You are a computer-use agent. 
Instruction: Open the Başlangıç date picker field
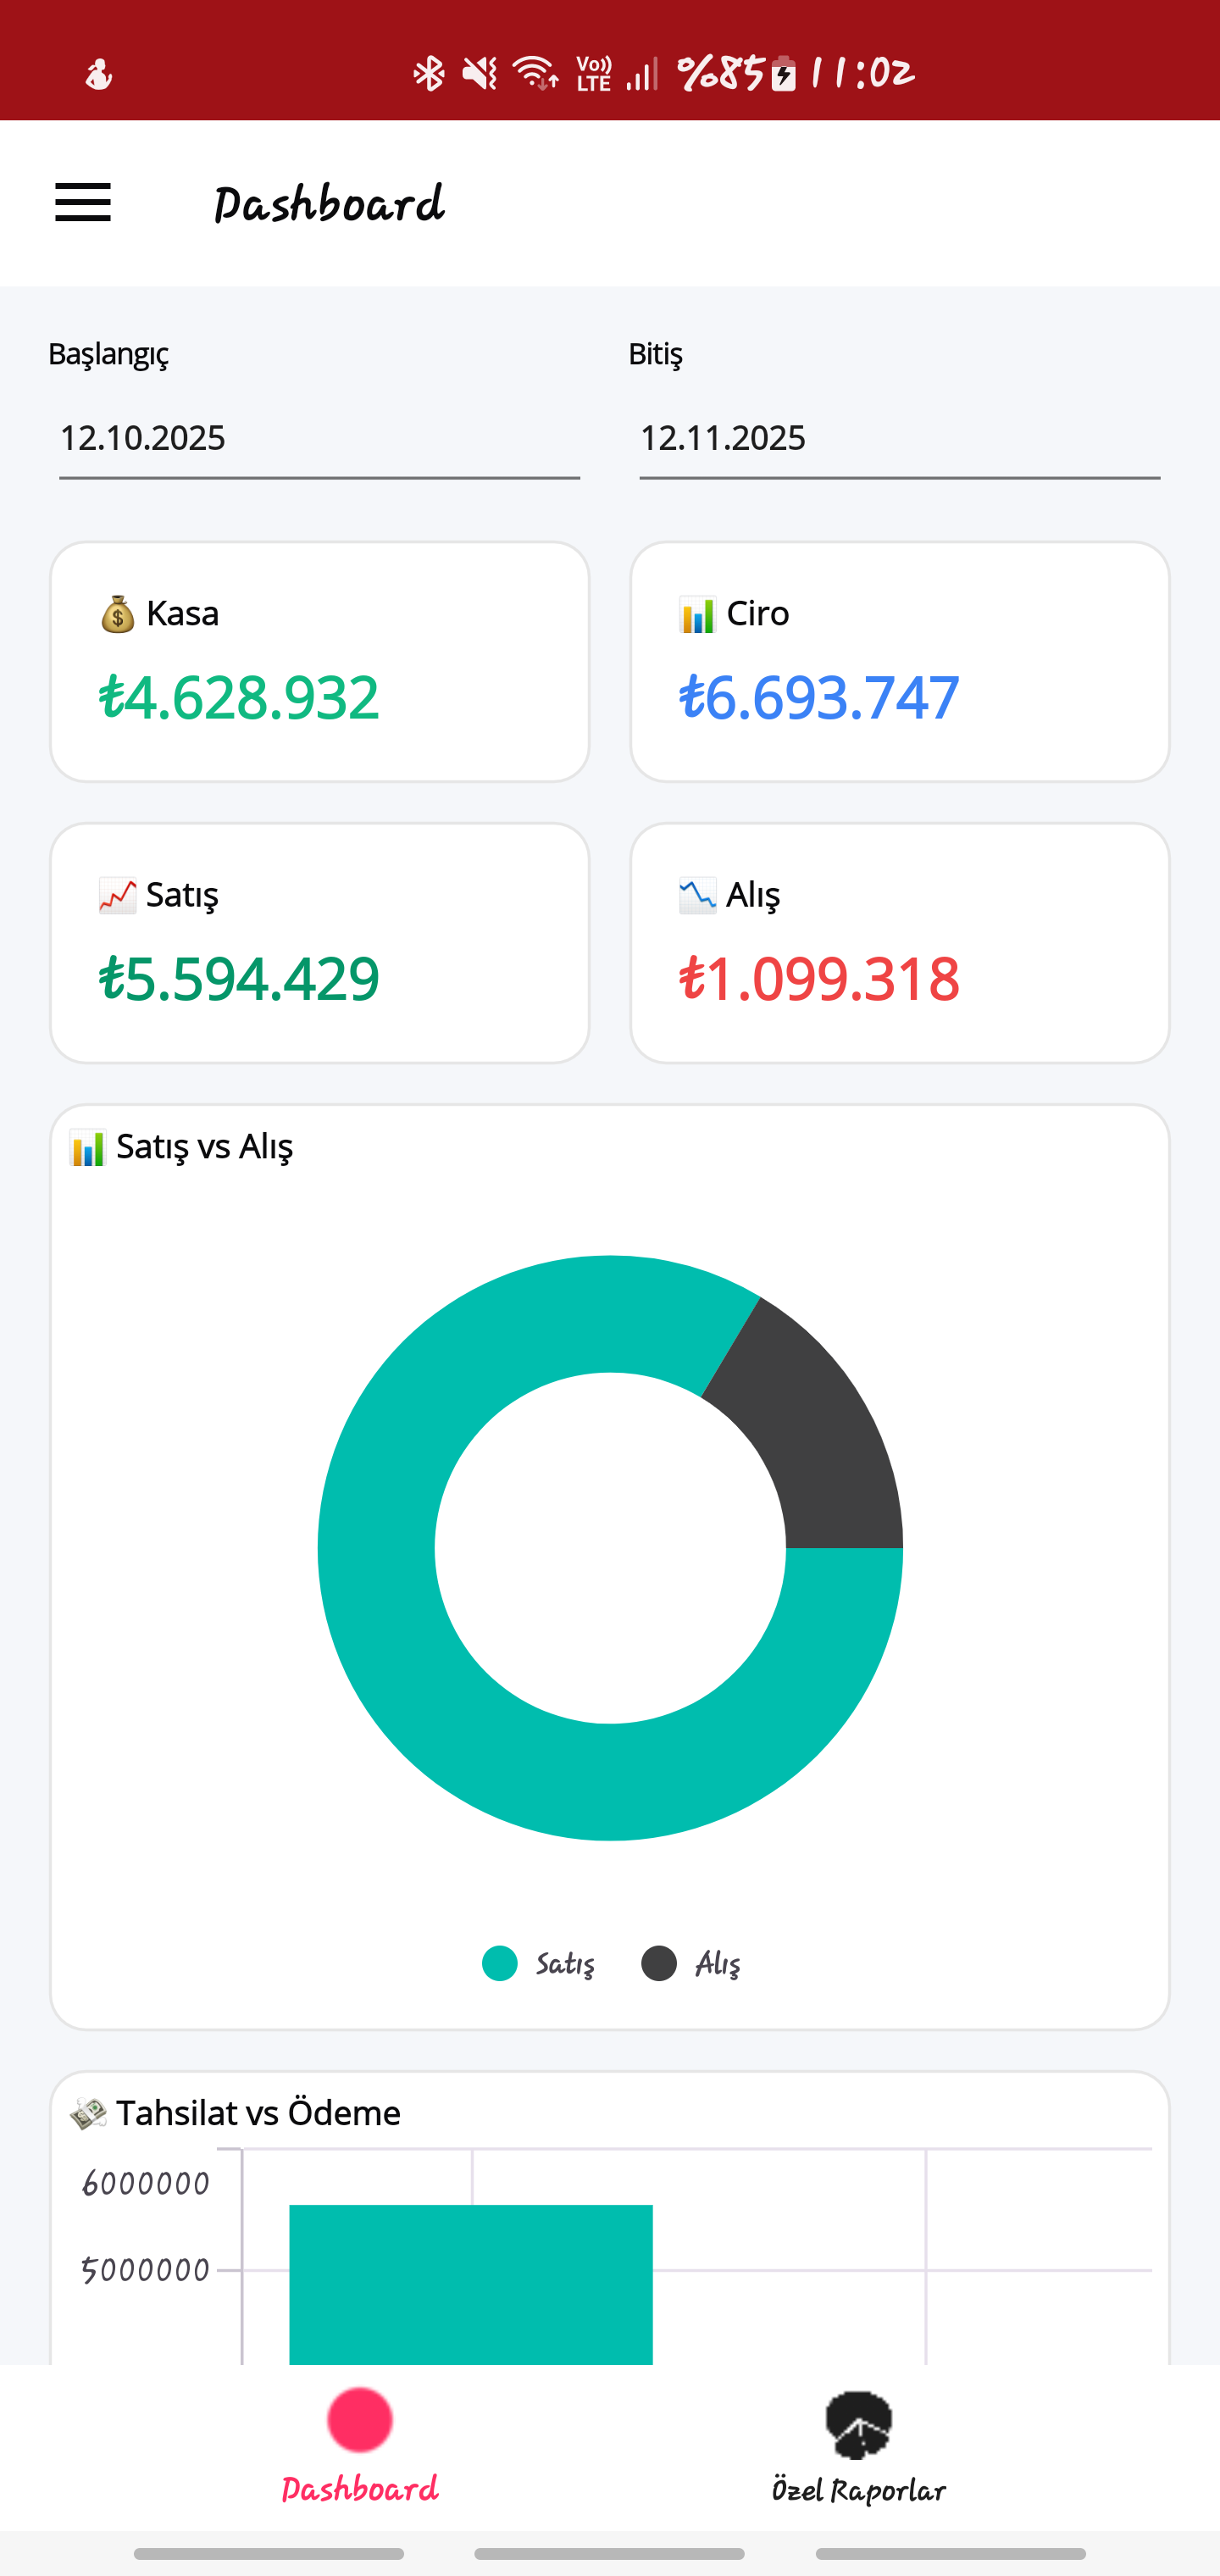point(319,438)
